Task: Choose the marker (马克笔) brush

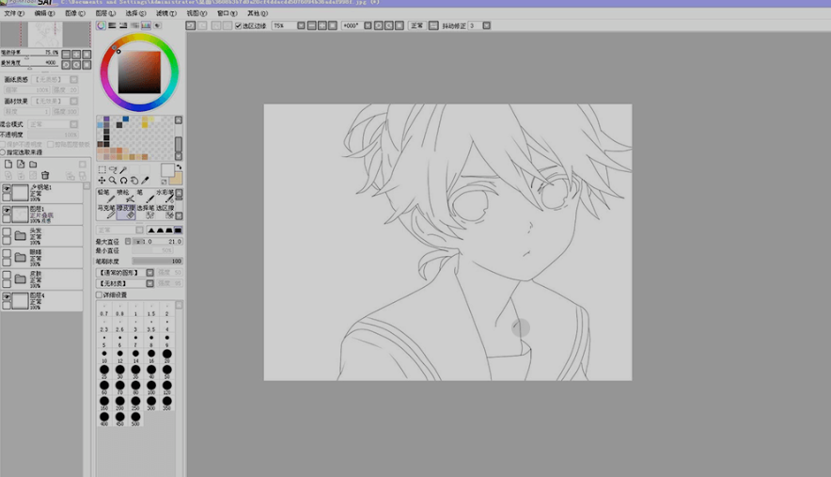Action: pos(106,212)
